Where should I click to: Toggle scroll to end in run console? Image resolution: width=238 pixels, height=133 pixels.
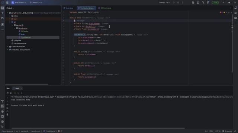click(7, 108)
